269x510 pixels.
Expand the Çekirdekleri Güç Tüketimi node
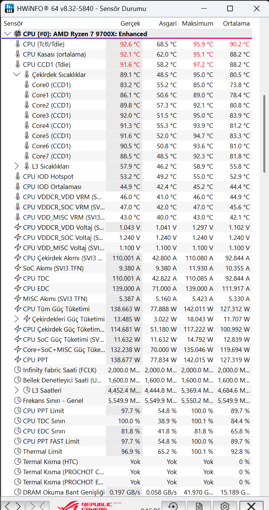17,319
